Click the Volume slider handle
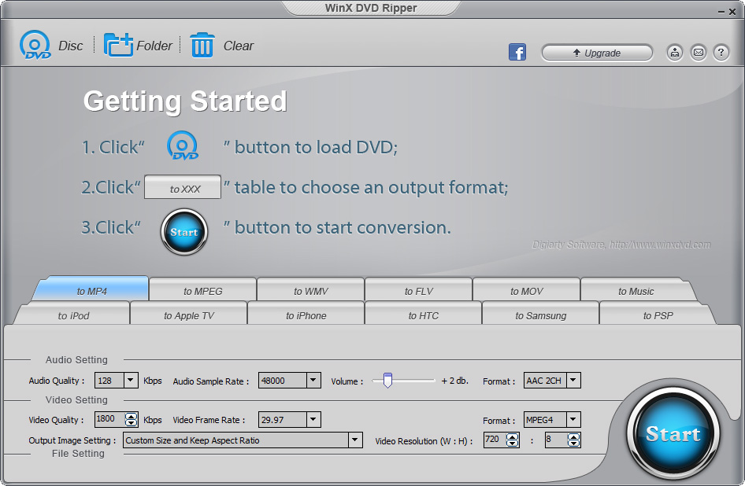Screen dimensions: 745x486 (387, 381)
